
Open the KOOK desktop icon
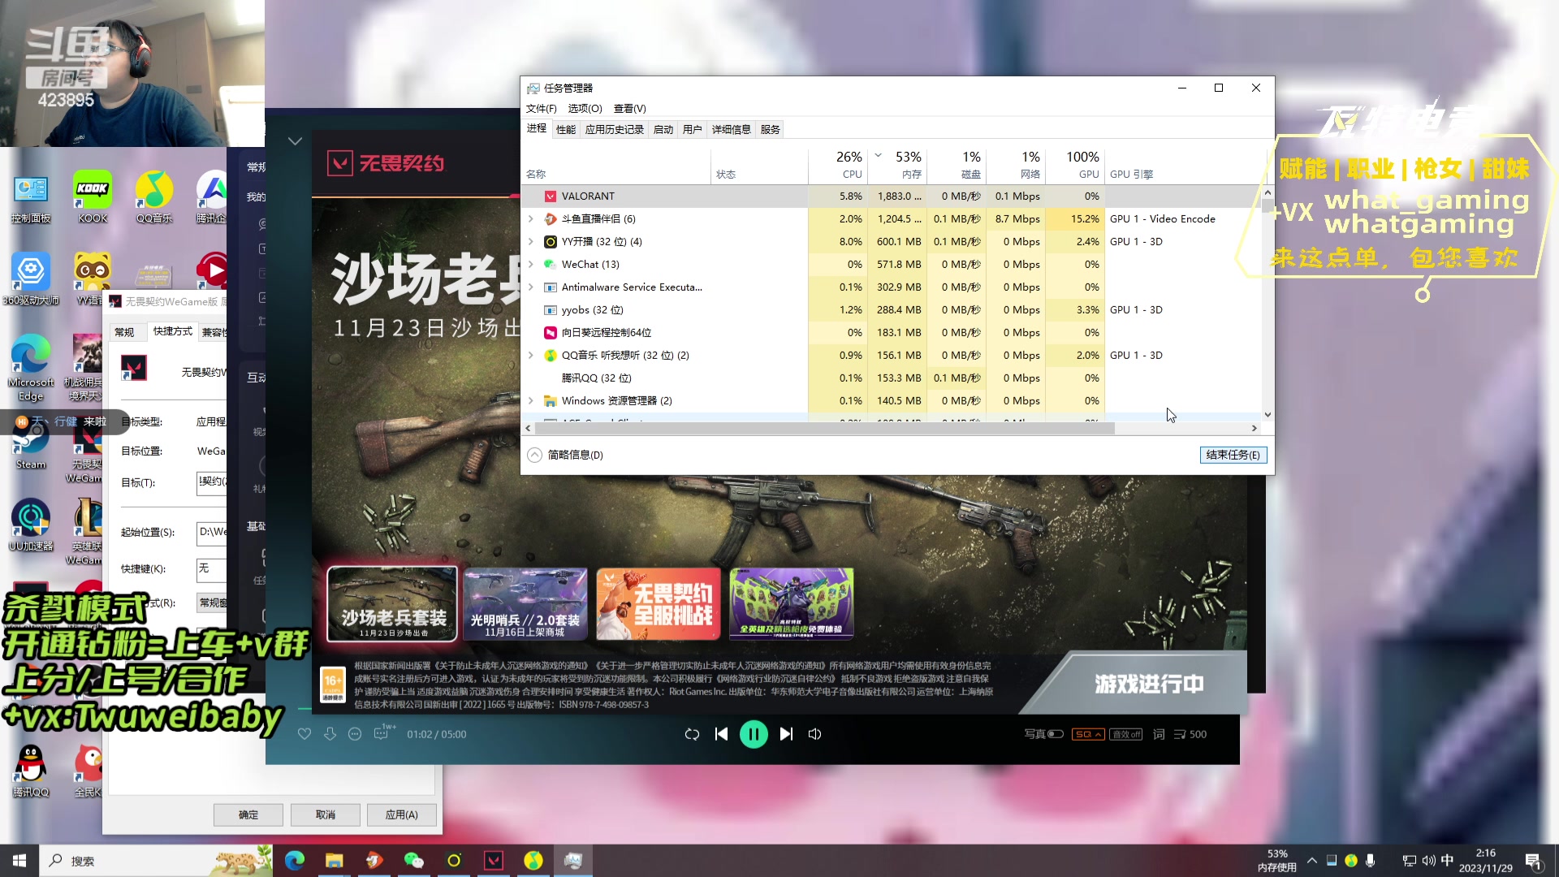93,197
